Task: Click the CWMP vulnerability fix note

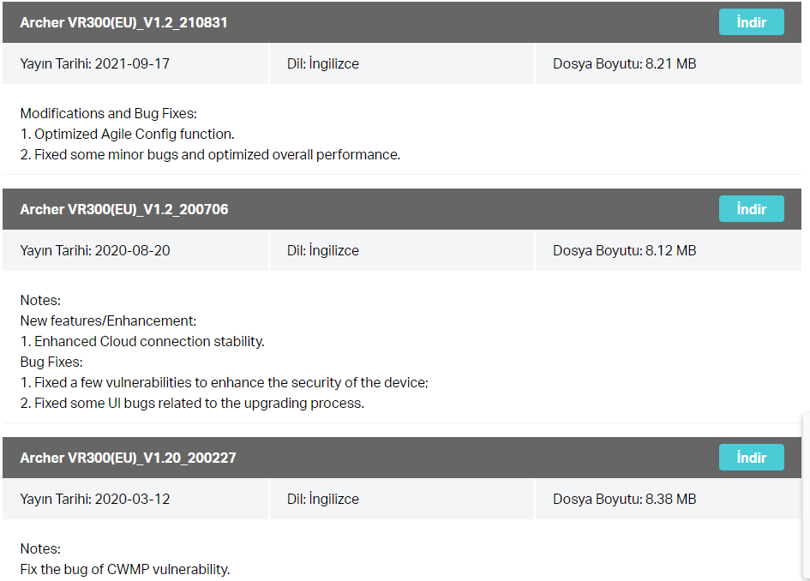Action: (125, 570)
